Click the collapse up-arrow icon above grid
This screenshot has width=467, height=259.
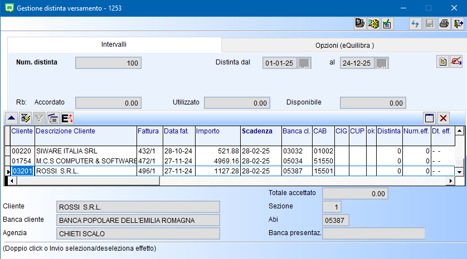tap(11, 118)
